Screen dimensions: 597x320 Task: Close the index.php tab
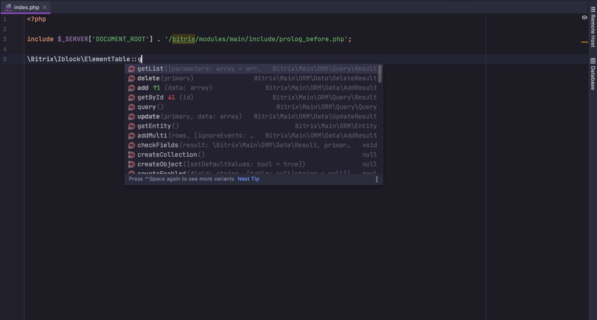pyautogui.click(x=45, y=7)
